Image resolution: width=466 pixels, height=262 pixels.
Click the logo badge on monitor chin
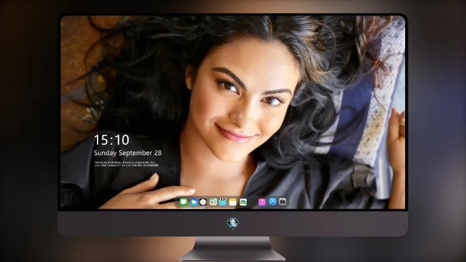233,223
